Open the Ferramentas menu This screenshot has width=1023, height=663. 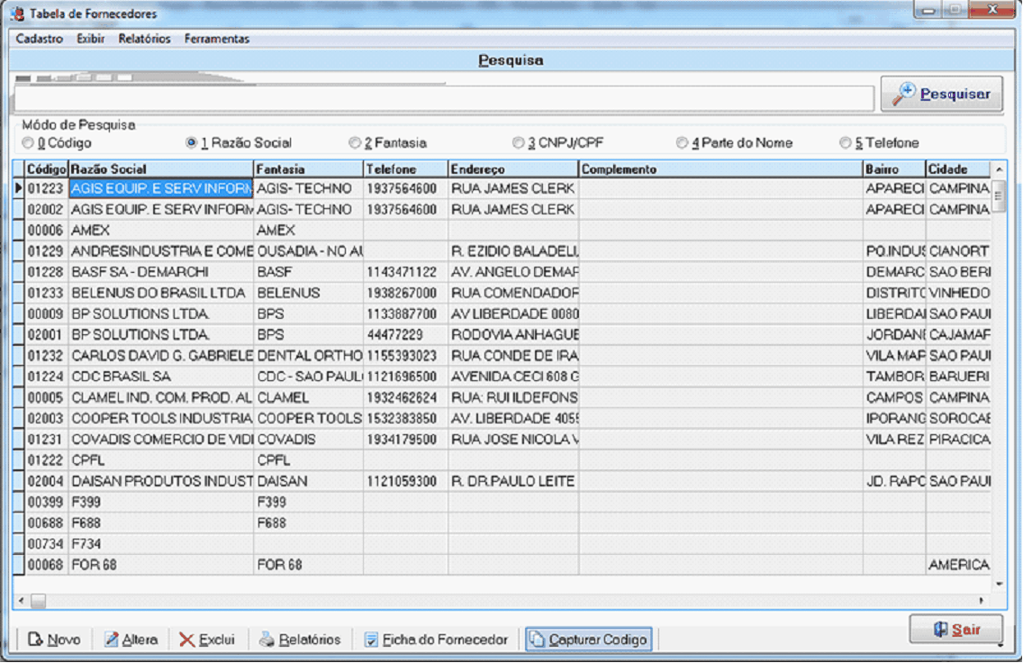tap(217, 39)
